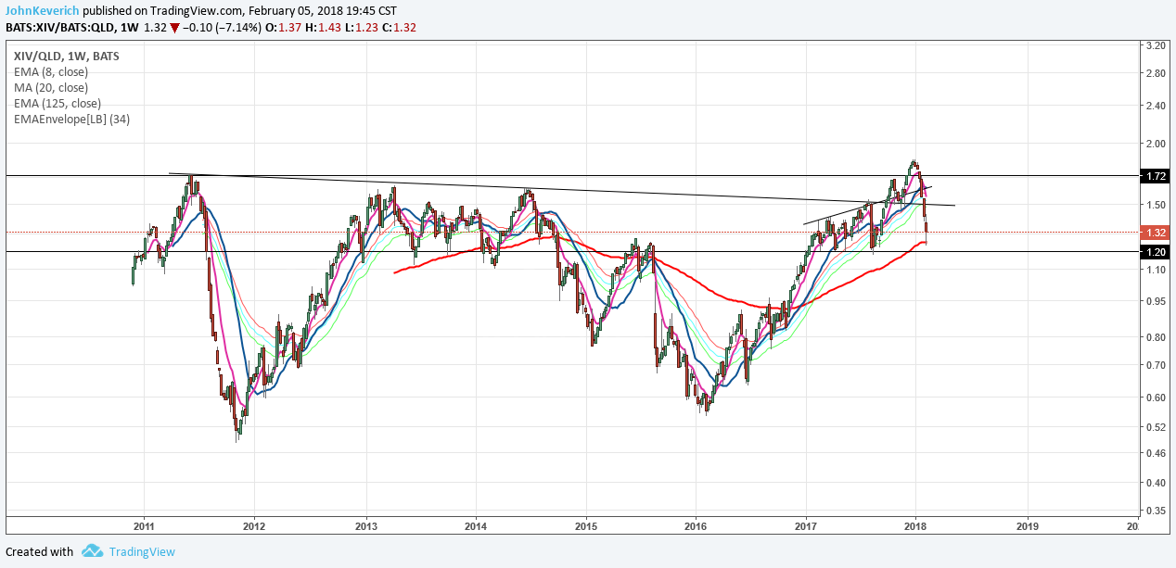Image resolution: width=1176 pixels, height=568 pixels.
Task: Click the red down-triangle change indicator in header
Action: coord(174,27)
